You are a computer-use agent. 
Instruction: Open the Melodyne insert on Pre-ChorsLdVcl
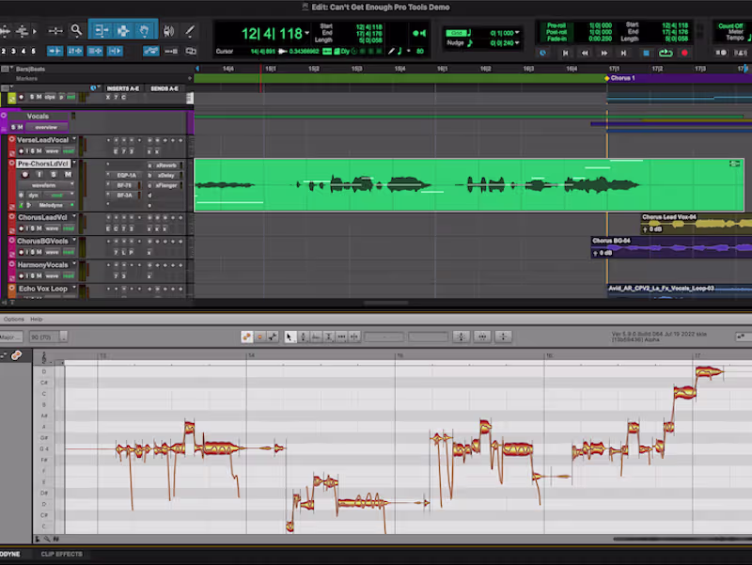point(51,205)
